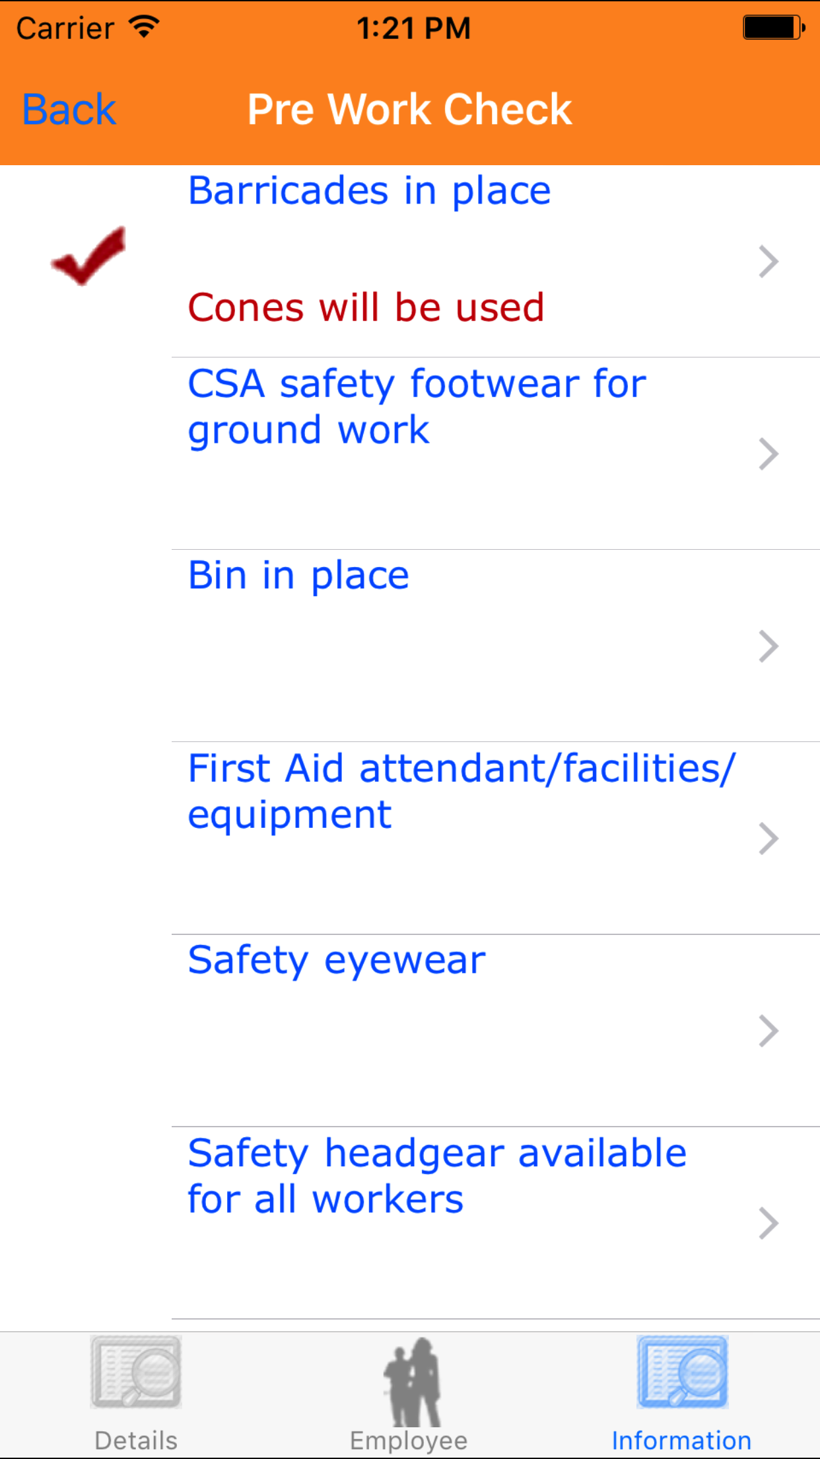Open the Barricades in place item
This screenshot has height=1459, width=820.
click(x=369, y=191)
